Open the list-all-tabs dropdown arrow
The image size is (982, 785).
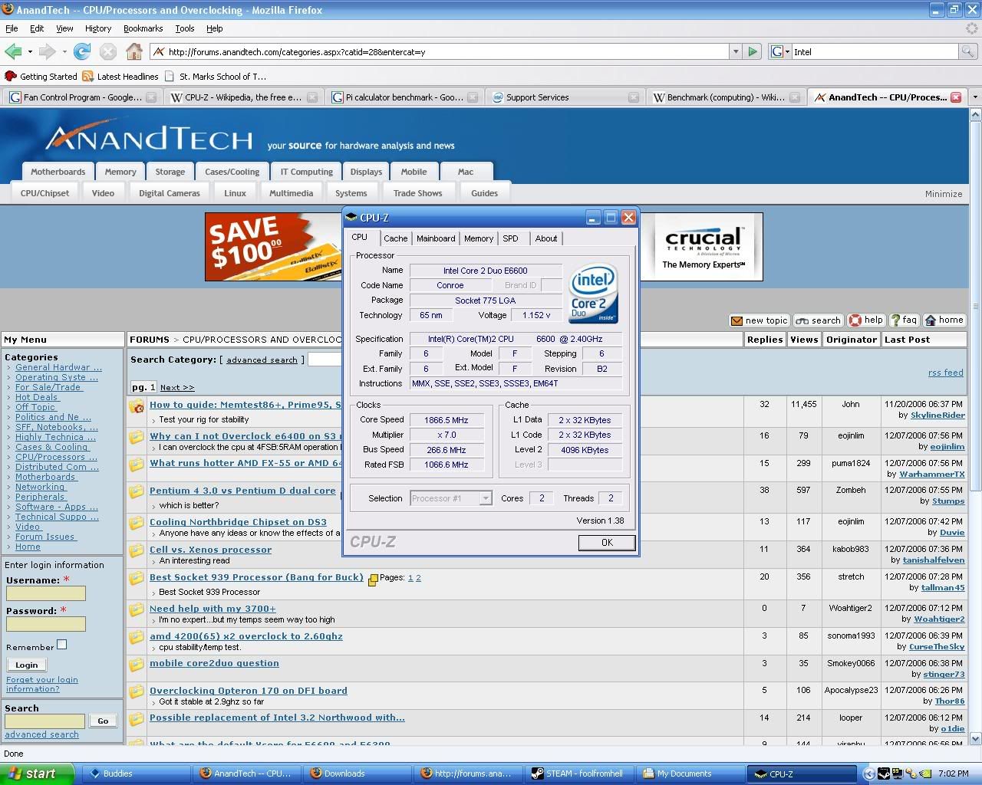[975, 97]
